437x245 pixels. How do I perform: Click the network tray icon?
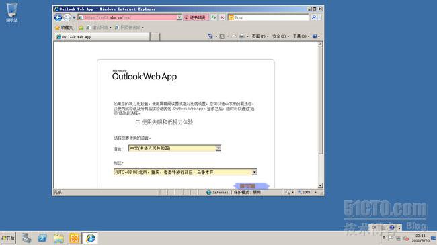[x=399, y=238]
